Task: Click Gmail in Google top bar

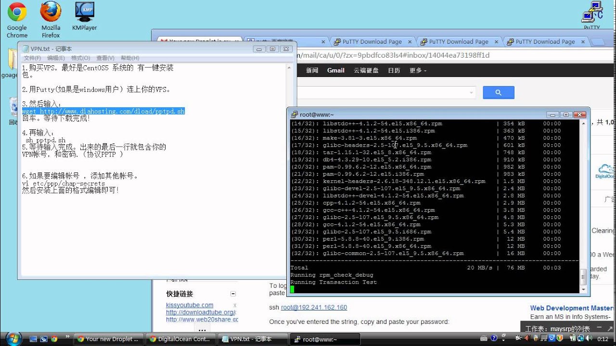Action: [336, 70]
